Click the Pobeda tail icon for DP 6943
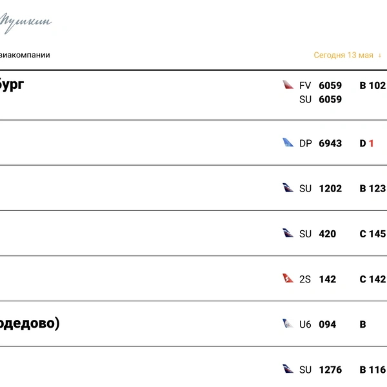The image size is (387, 387). [x=288, y=143]
